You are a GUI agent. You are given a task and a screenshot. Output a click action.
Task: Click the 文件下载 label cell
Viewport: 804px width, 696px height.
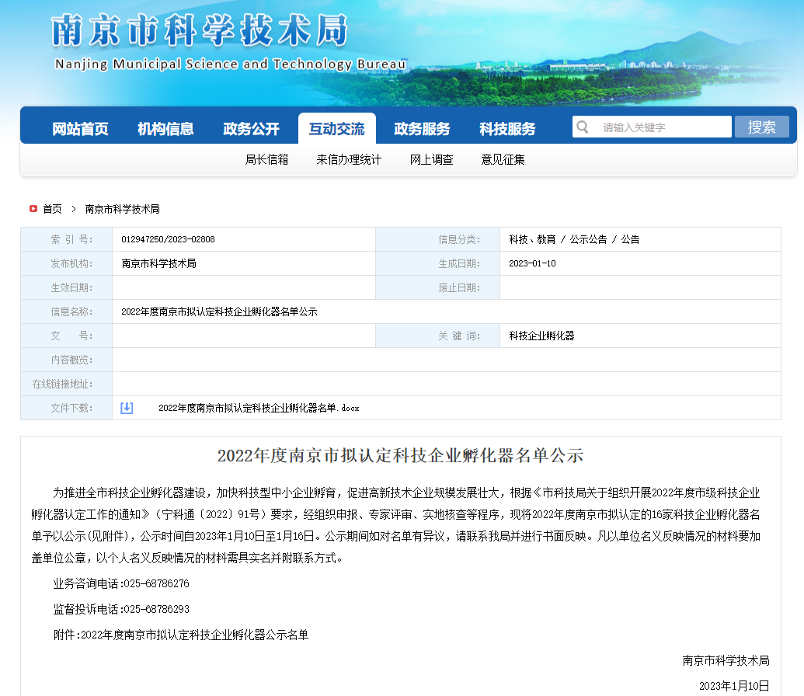[x=67, y=408]
